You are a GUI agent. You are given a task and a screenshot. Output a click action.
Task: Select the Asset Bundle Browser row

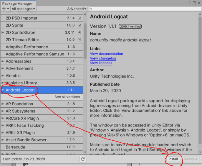[x=42, y=140]
